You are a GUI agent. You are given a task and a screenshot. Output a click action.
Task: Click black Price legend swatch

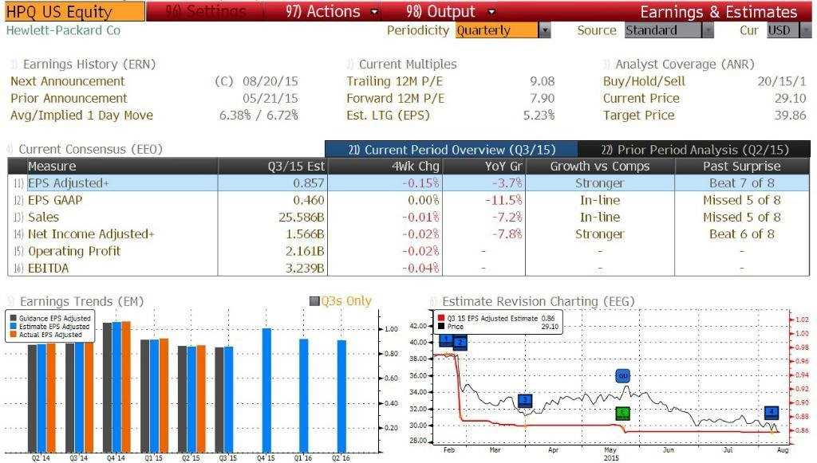click(x=441, y=326)
